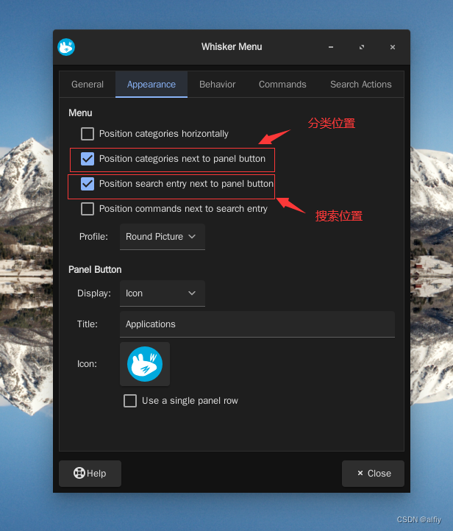This screenshot has height=531, width=453.
Task: Focus the Title field containing Applications
Action: [257, 324]
